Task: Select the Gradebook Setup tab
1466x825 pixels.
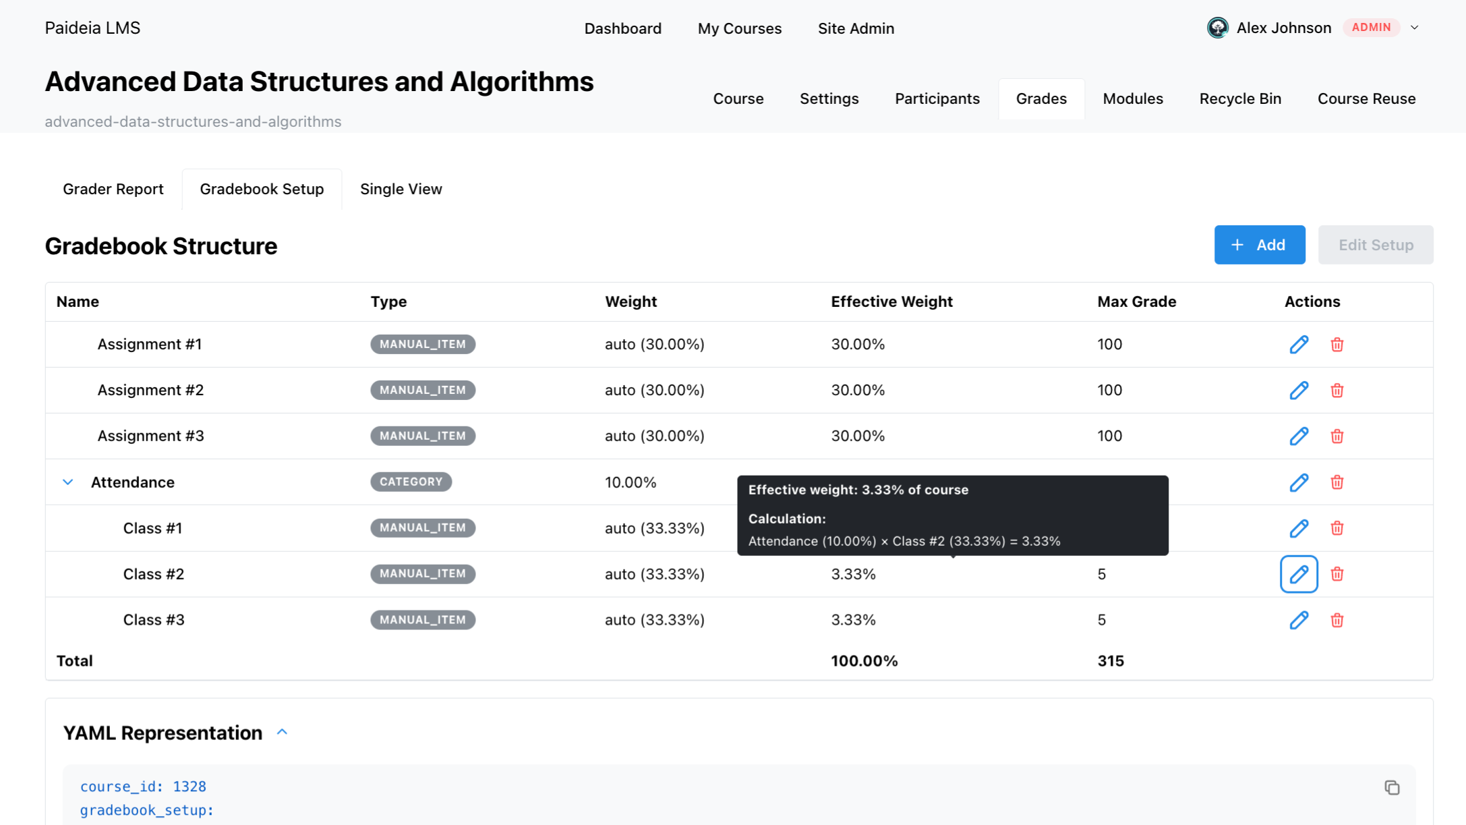Action: [x=262, y=189]
